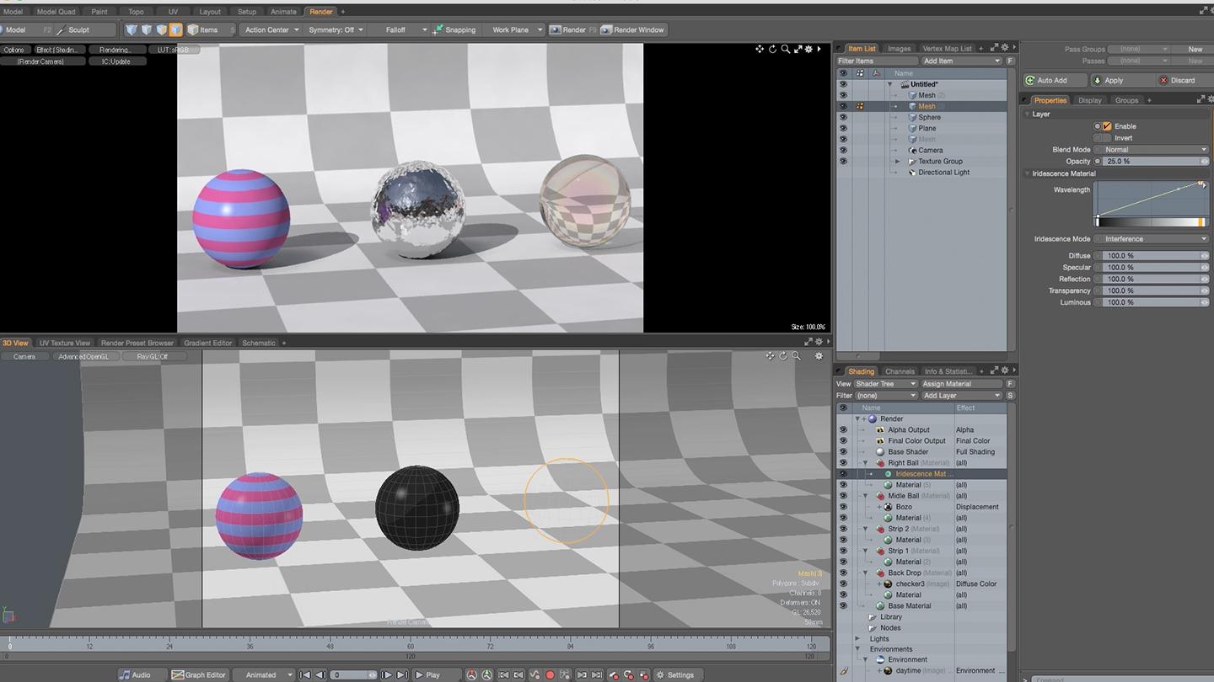Click the Snapping tool icon
This screenshot has height=682, width=1214.
click(438, 29)
